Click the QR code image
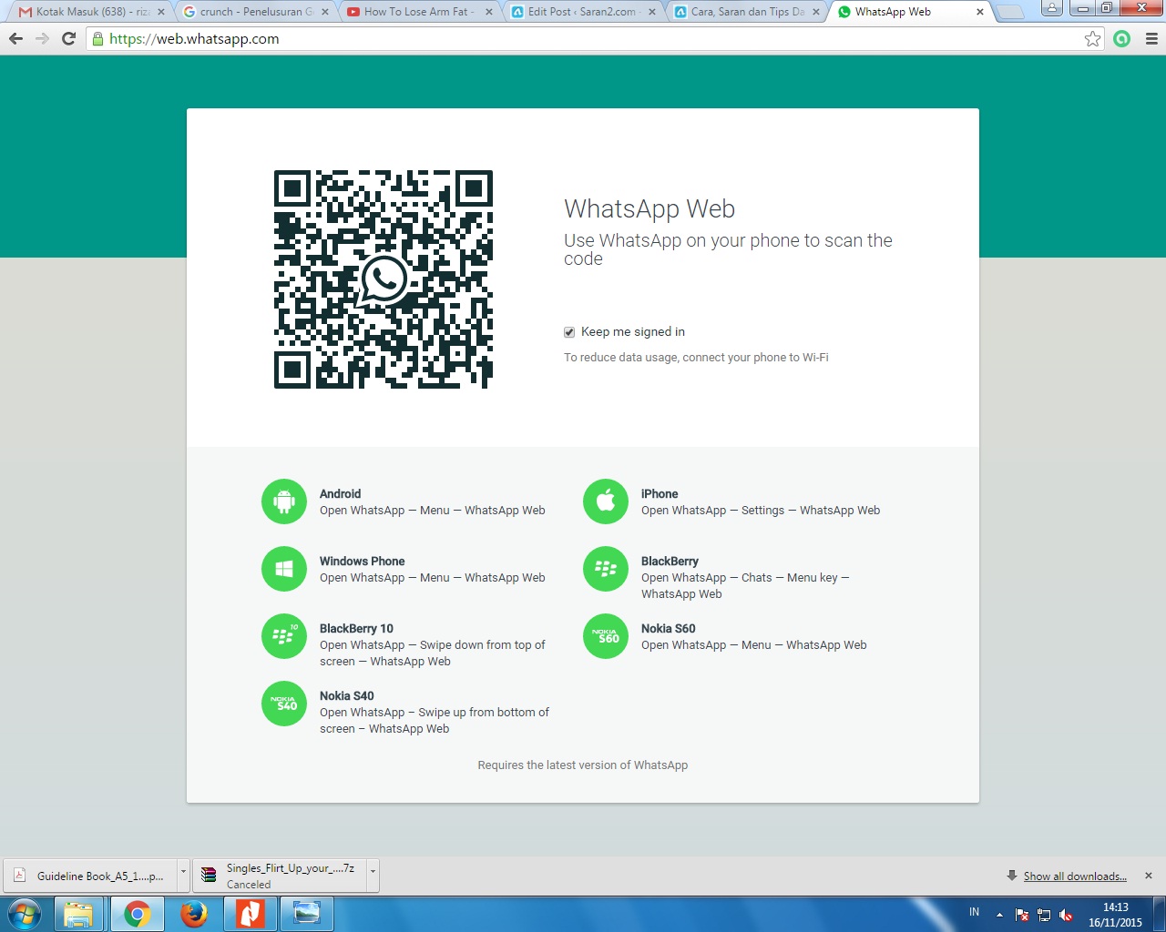The height and width of the screenshot is (932, 1166). coord(384,279)
